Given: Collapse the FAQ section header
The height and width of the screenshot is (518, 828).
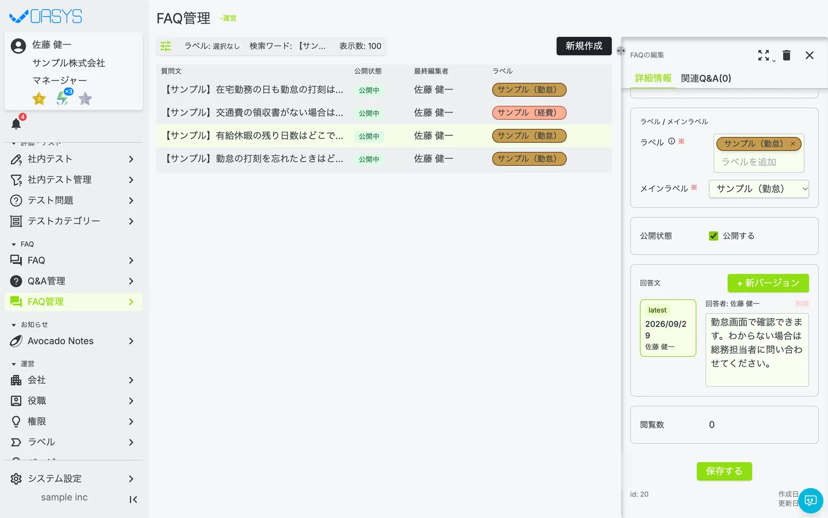Looking at the screenshot, I should tap(23, 245).
